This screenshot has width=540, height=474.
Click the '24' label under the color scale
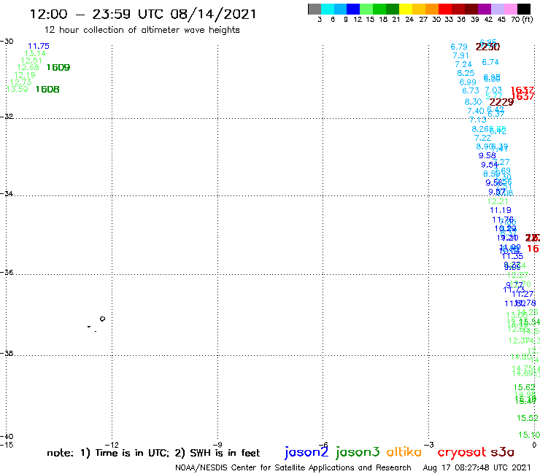point(409,20)
